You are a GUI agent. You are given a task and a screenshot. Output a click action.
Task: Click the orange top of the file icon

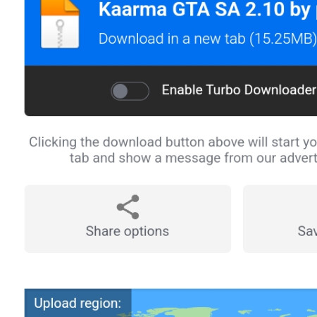click(x=60, y=8)
